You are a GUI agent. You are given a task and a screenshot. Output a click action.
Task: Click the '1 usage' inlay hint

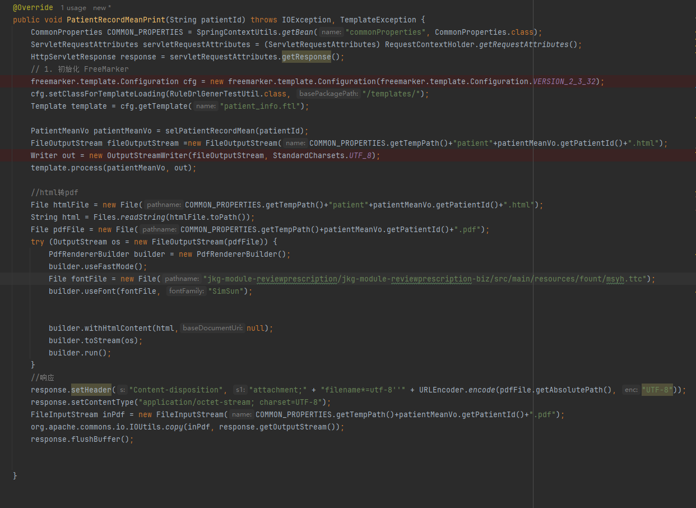click(73, 8)
